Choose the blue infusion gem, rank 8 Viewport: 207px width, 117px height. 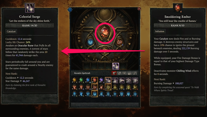pyautogui.click(x=88, y=80)
